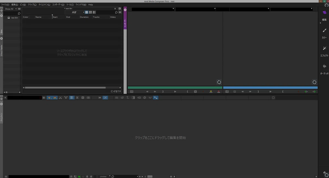Open the エフェクト (Effects) workspace
The image size is (329, 178).
(324, 51)
